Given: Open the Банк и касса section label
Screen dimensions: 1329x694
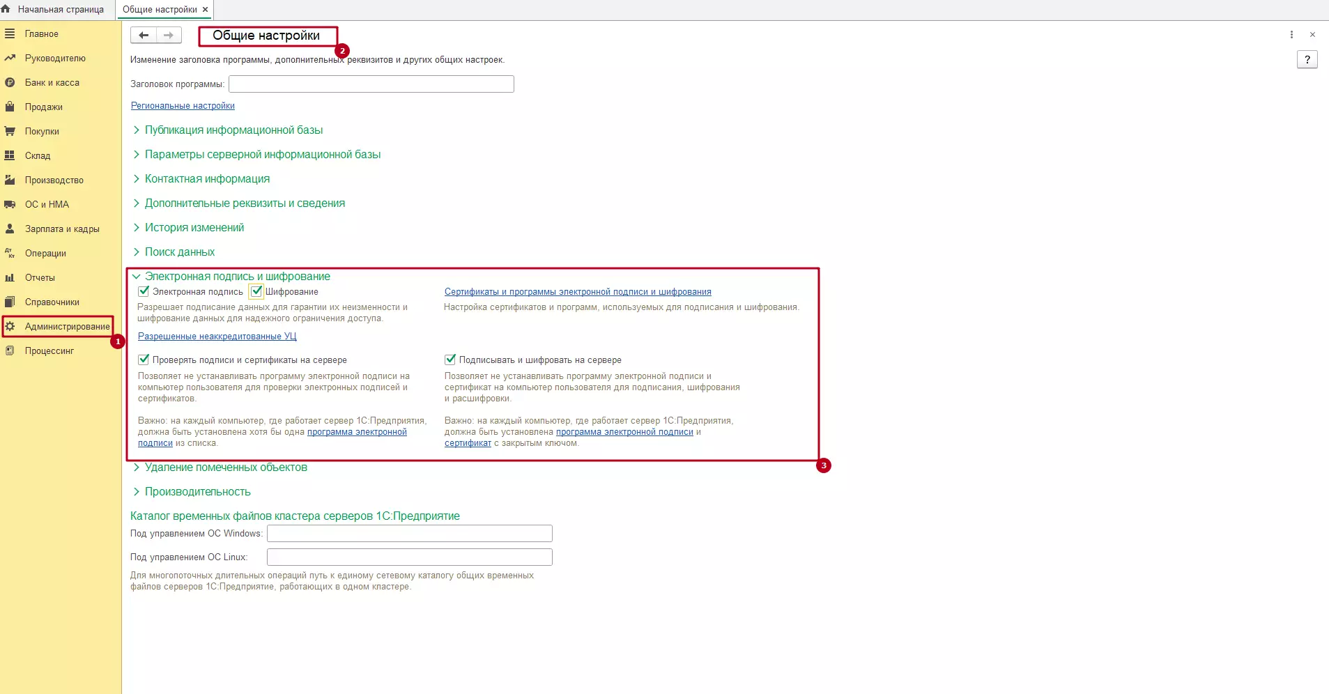Looking at the screenshot, I should 52,82.
